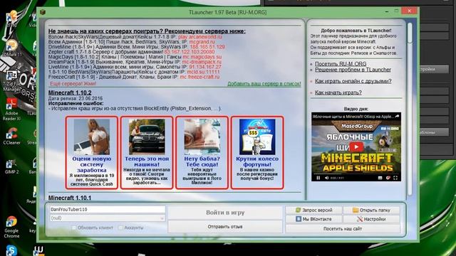Open the GIMP 2 desktop shortcut
The width and height of the screenshot is (456, 256).
[x=11, y=166]
